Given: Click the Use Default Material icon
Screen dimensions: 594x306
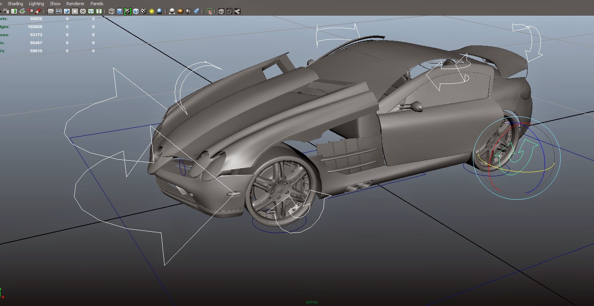Looking at the screenshot, I should (x=143, y=11).
